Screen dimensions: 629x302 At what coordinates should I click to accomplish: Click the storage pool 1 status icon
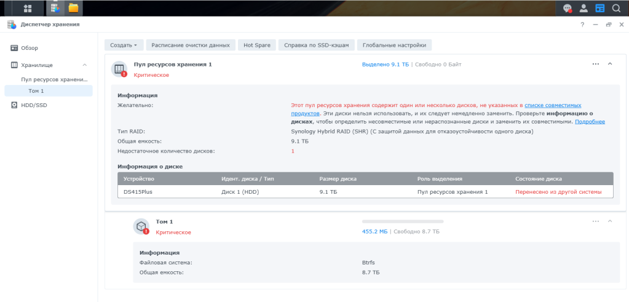[119, 70]
